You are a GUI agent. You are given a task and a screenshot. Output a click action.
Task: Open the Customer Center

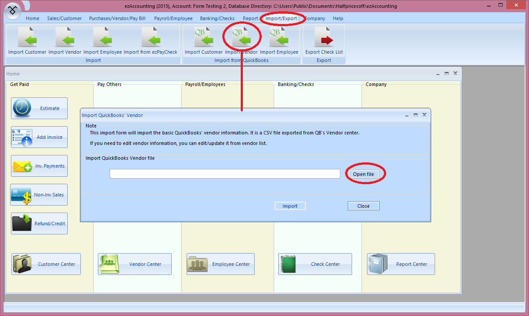[45, 264]
